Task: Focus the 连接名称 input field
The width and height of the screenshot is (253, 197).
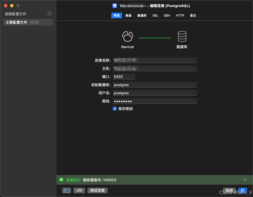Action: pos(155,61)
